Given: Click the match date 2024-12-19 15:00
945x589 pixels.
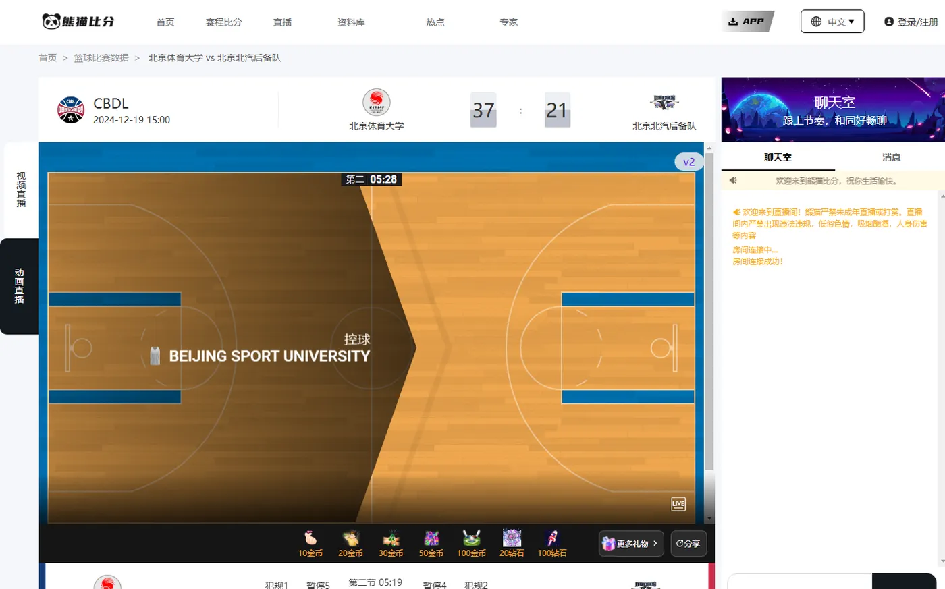Looking at the screenshot, I should pos(132,120).
